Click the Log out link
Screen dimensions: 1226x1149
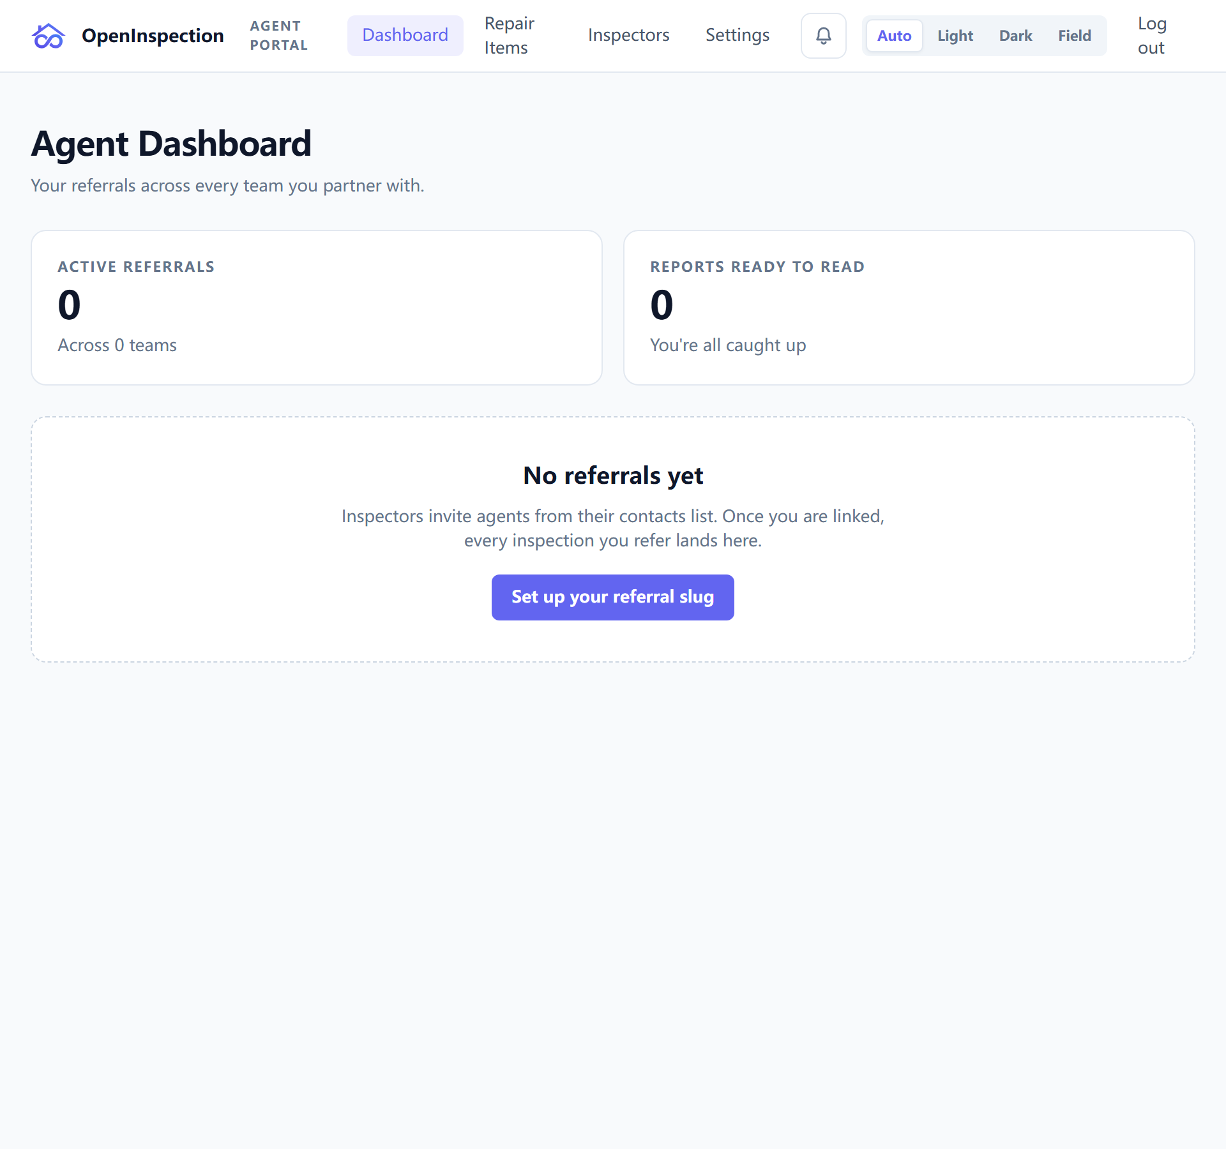click(x=1152, y=36)
